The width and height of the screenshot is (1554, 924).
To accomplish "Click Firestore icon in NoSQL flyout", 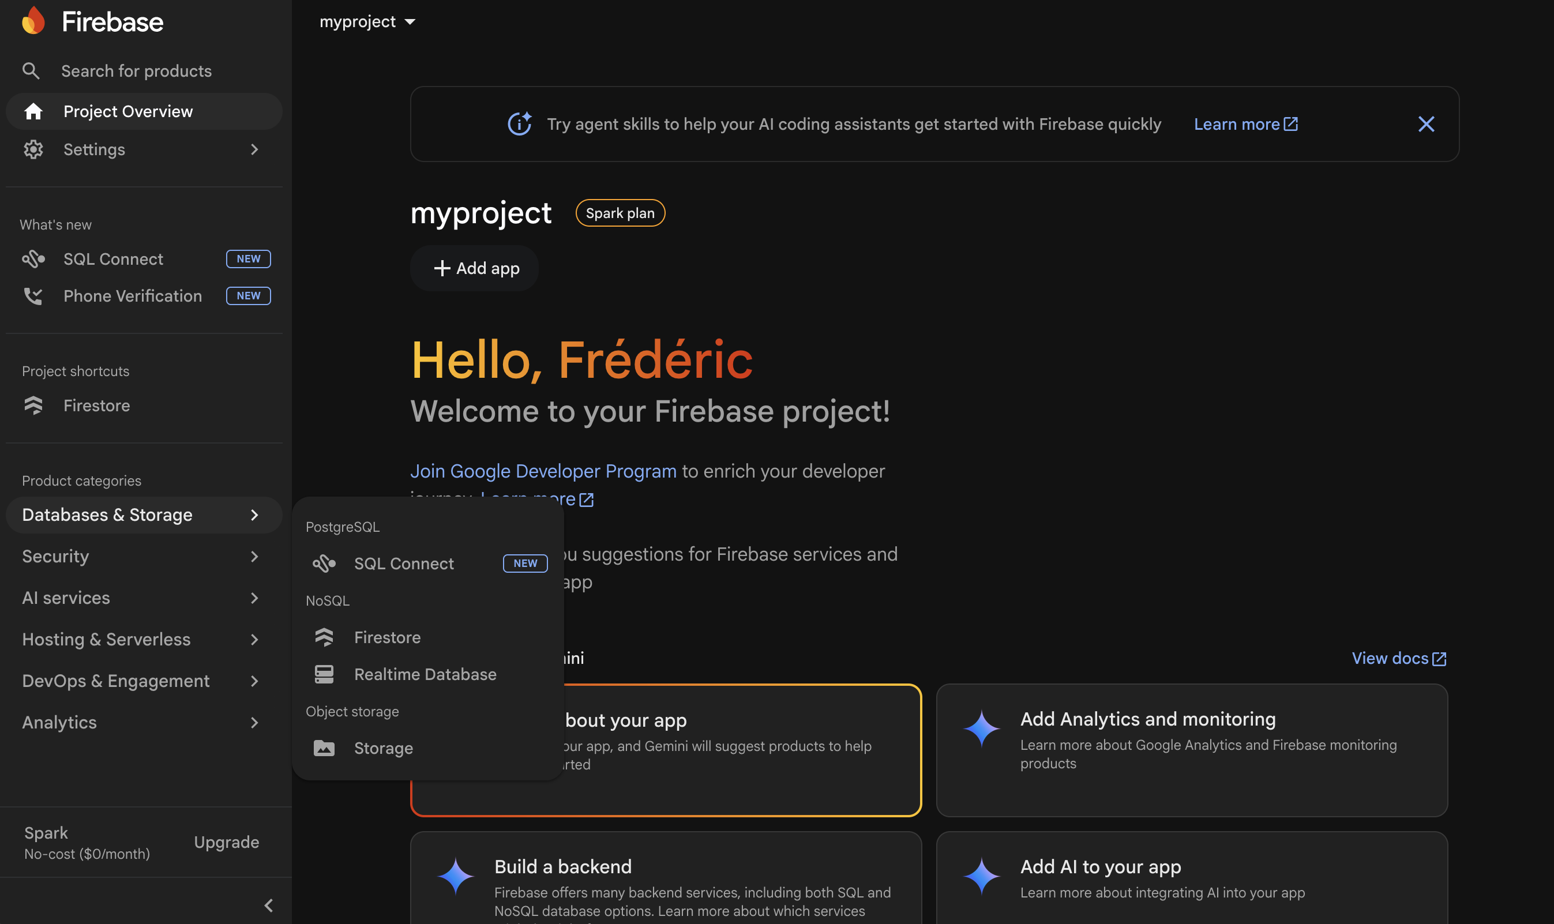I will (x=324, y=637).
